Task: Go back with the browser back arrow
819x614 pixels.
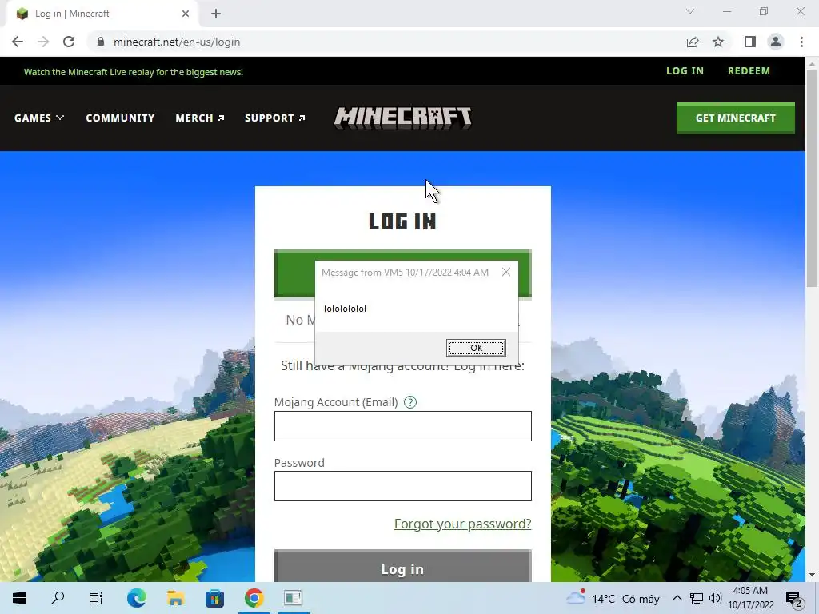Action: pyautogui.click(x=18, y=42)
